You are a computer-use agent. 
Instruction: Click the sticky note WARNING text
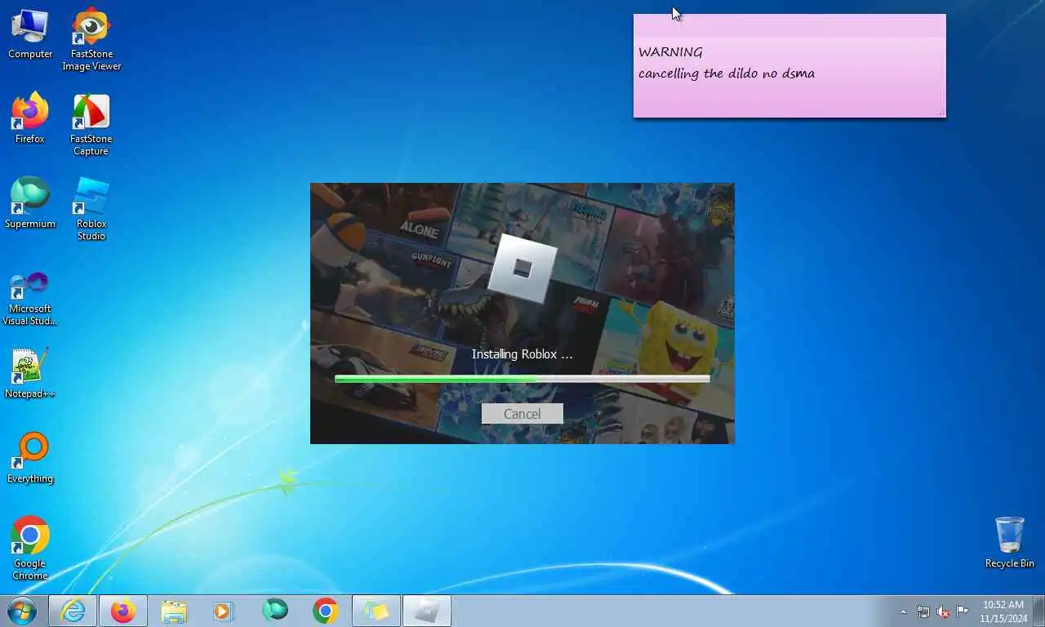(x=670, y=52)
